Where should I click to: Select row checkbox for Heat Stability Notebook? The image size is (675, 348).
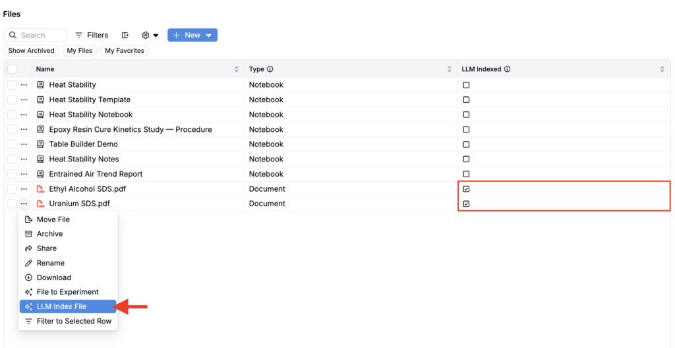(12, 115)
